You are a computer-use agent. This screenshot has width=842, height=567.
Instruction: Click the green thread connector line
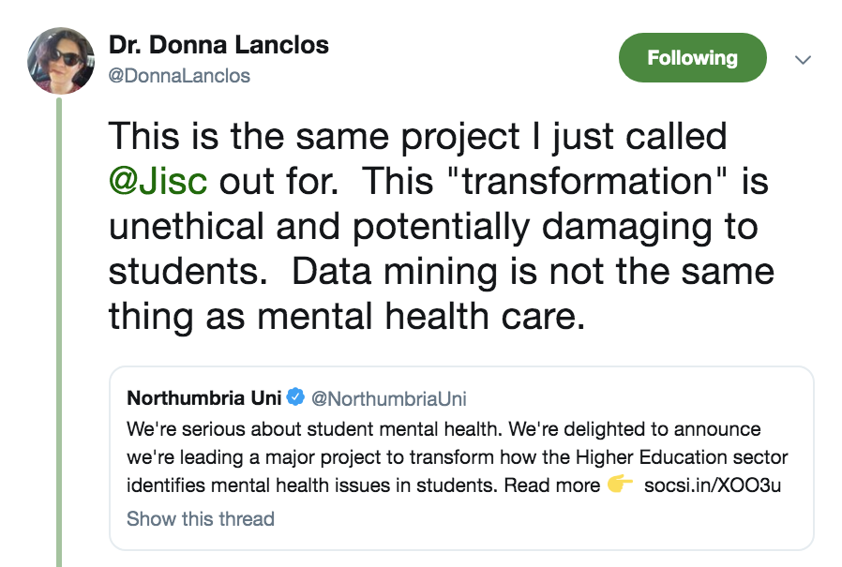(60, 328)
